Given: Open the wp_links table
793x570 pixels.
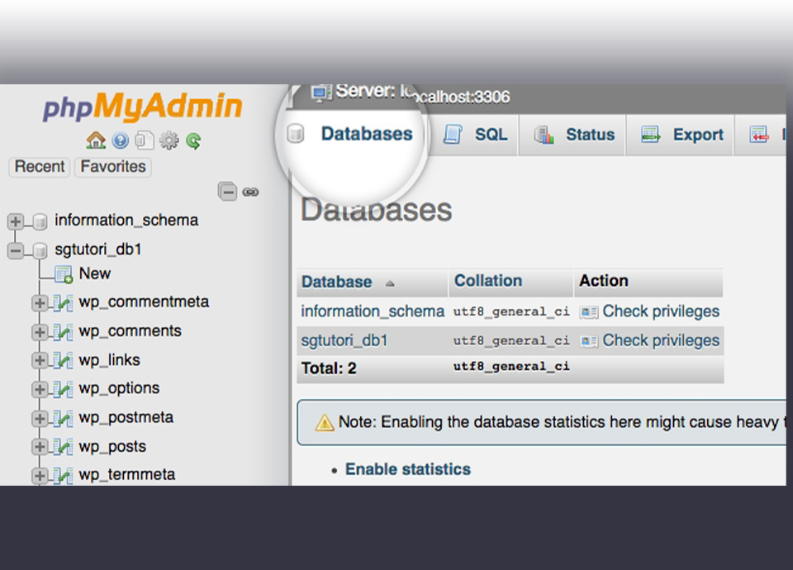Looking at the screenshot, I should pyautogui.click(x=109, y=360).
